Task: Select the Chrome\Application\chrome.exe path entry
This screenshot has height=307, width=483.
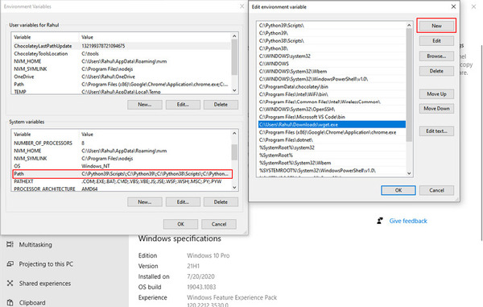Action: 332,132
